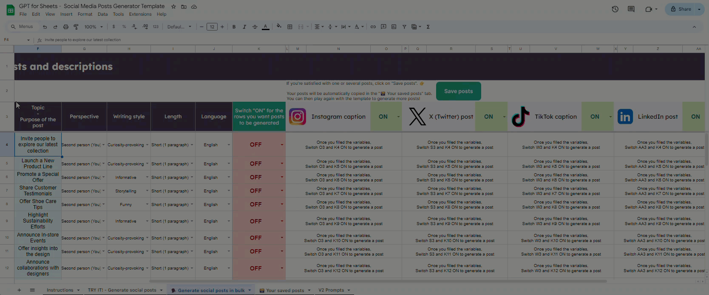Insert comment icon in toolbar
Image resolution: width=709 pixels, height=295 pixels.
click(383, 27)
